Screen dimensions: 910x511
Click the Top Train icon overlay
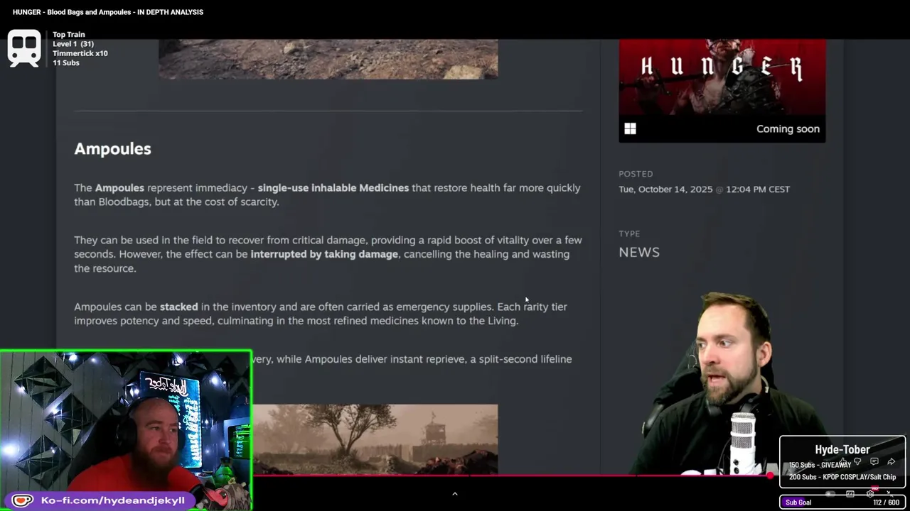click(24, 48)
